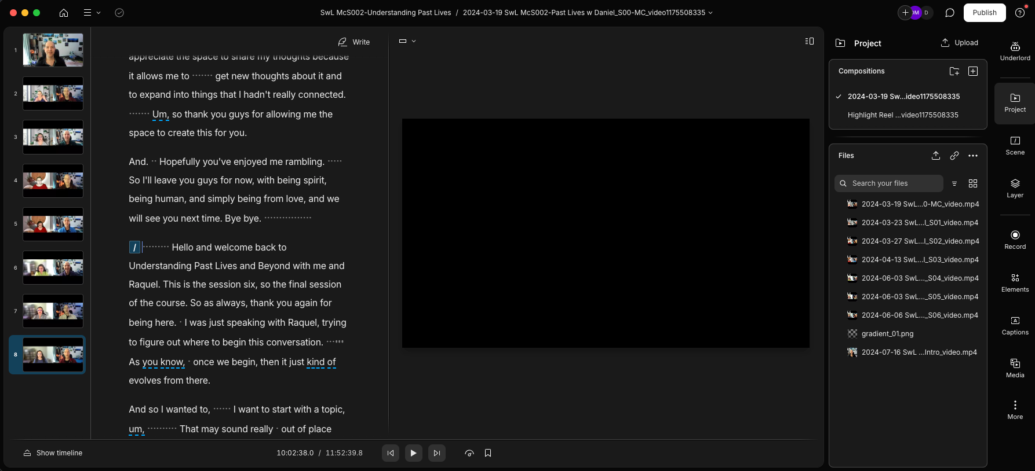Select file 2024-03-19 SwL...0-MC_video.mp4
The height and width of the screenshot is (471, 1035).
(x=913, y=204)
